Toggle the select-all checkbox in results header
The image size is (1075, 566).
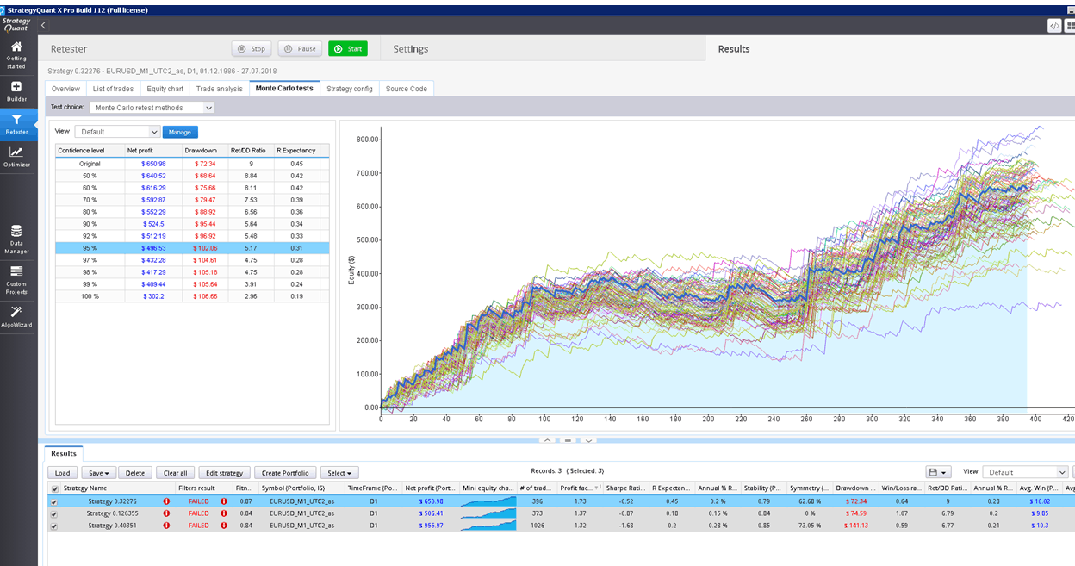[55, 488]
